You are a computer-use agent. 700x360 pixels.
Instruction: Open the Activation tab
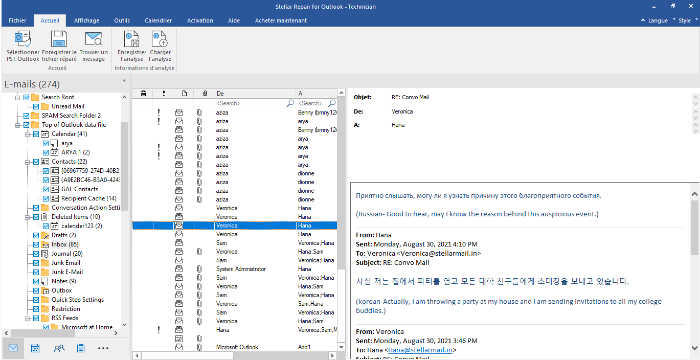tap(200, 20)
